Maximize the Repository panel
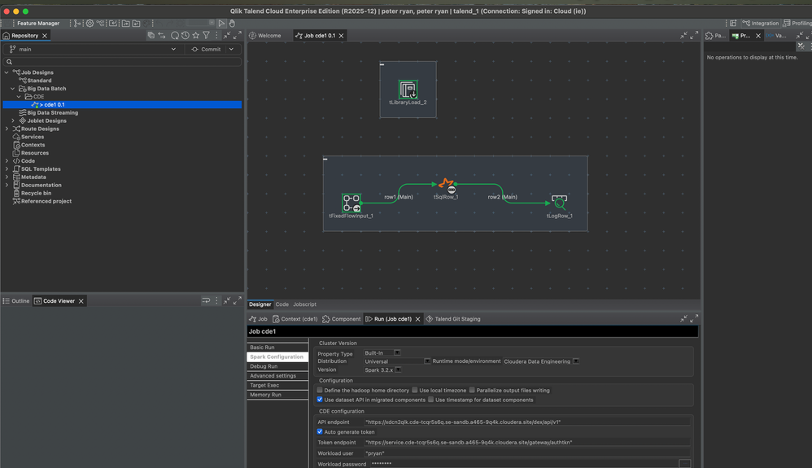This screenshot has height=468, width=812. (x=238, y=35)
